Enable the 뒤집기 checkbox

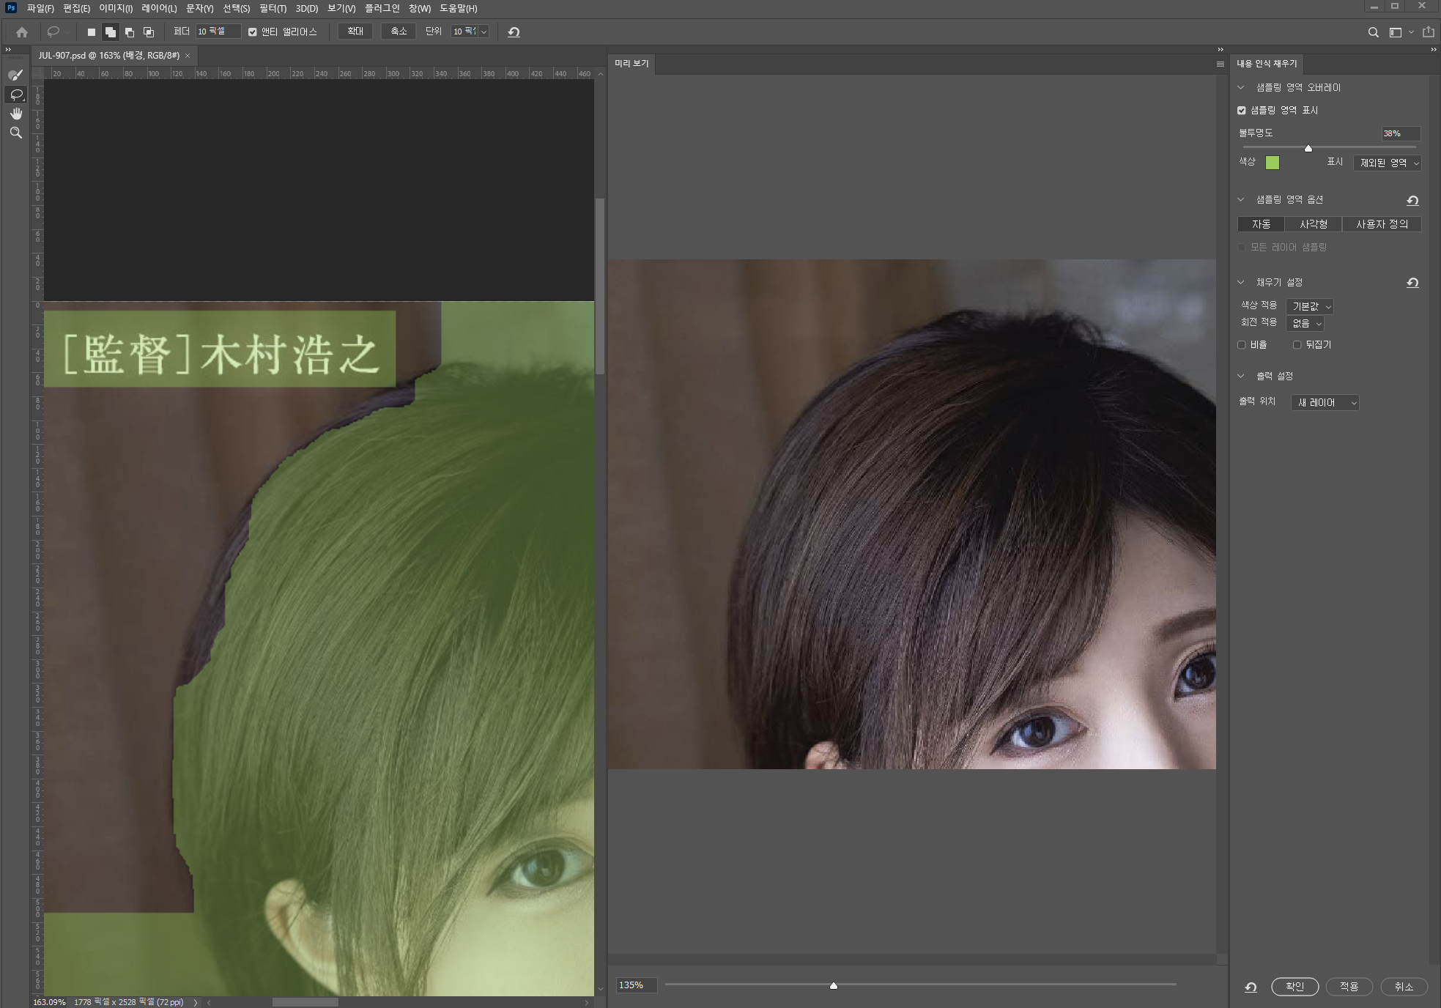[x=1297, y=345]
